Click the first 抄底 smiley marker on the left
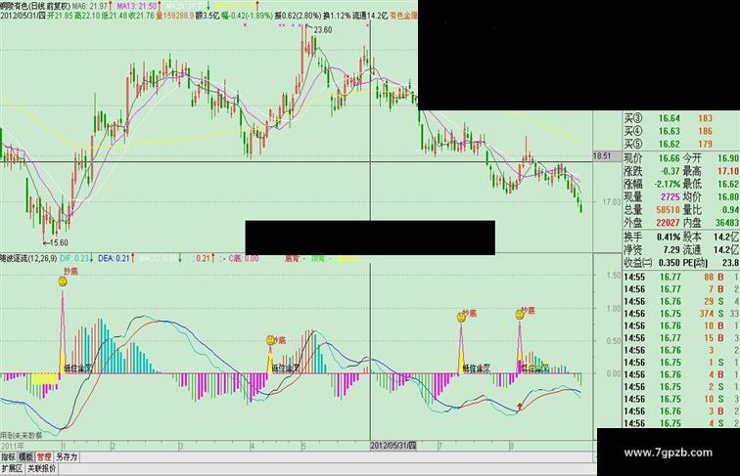The width and height of the screenshot is (740, 476). [63, 281]
